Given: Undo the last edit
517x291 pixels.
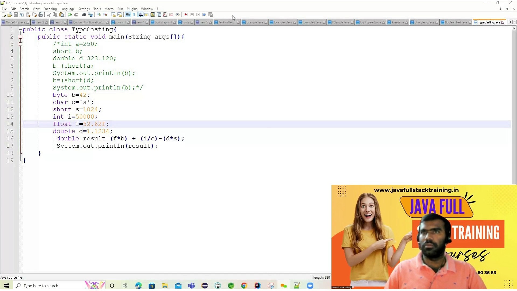Looking at the screenshot, I should [69, 15].
